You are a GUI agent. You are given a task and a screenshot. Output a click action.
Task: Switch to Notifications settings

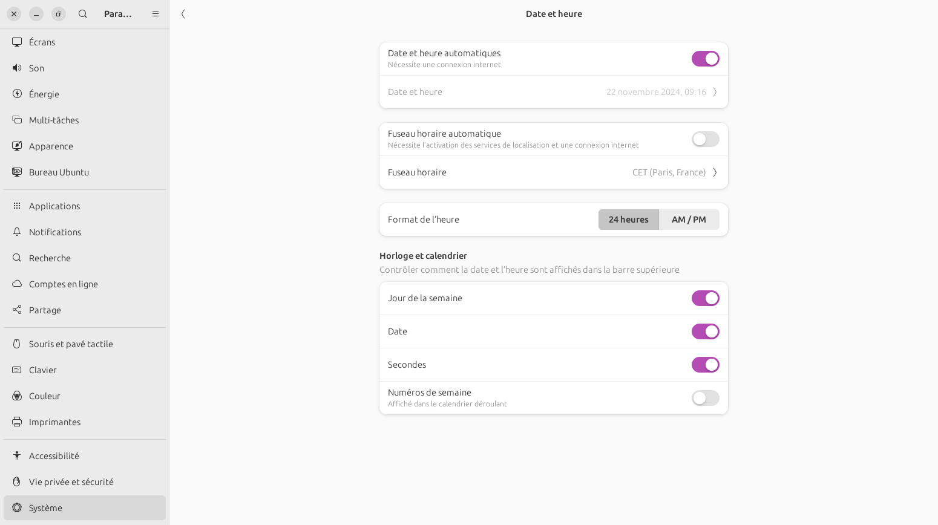(85, 232)
